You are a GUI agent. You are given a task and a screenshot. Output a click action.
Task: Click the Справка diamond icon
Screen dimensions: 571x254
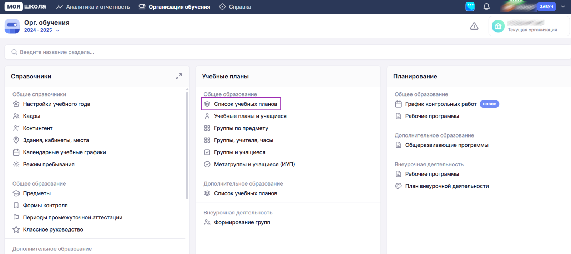point(222,7)
